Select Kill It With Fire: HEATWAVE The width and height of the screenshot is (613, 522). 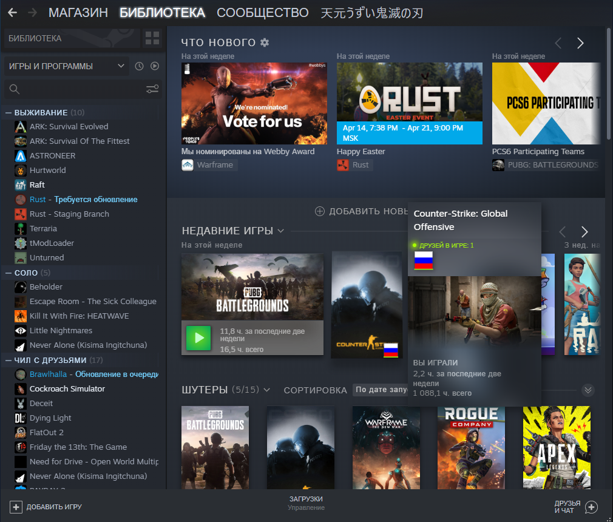(x=80, y=316)
